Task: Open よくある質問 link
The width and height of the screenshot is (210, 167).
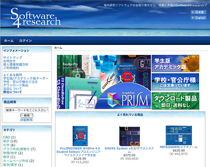Action: pos(13,75)
